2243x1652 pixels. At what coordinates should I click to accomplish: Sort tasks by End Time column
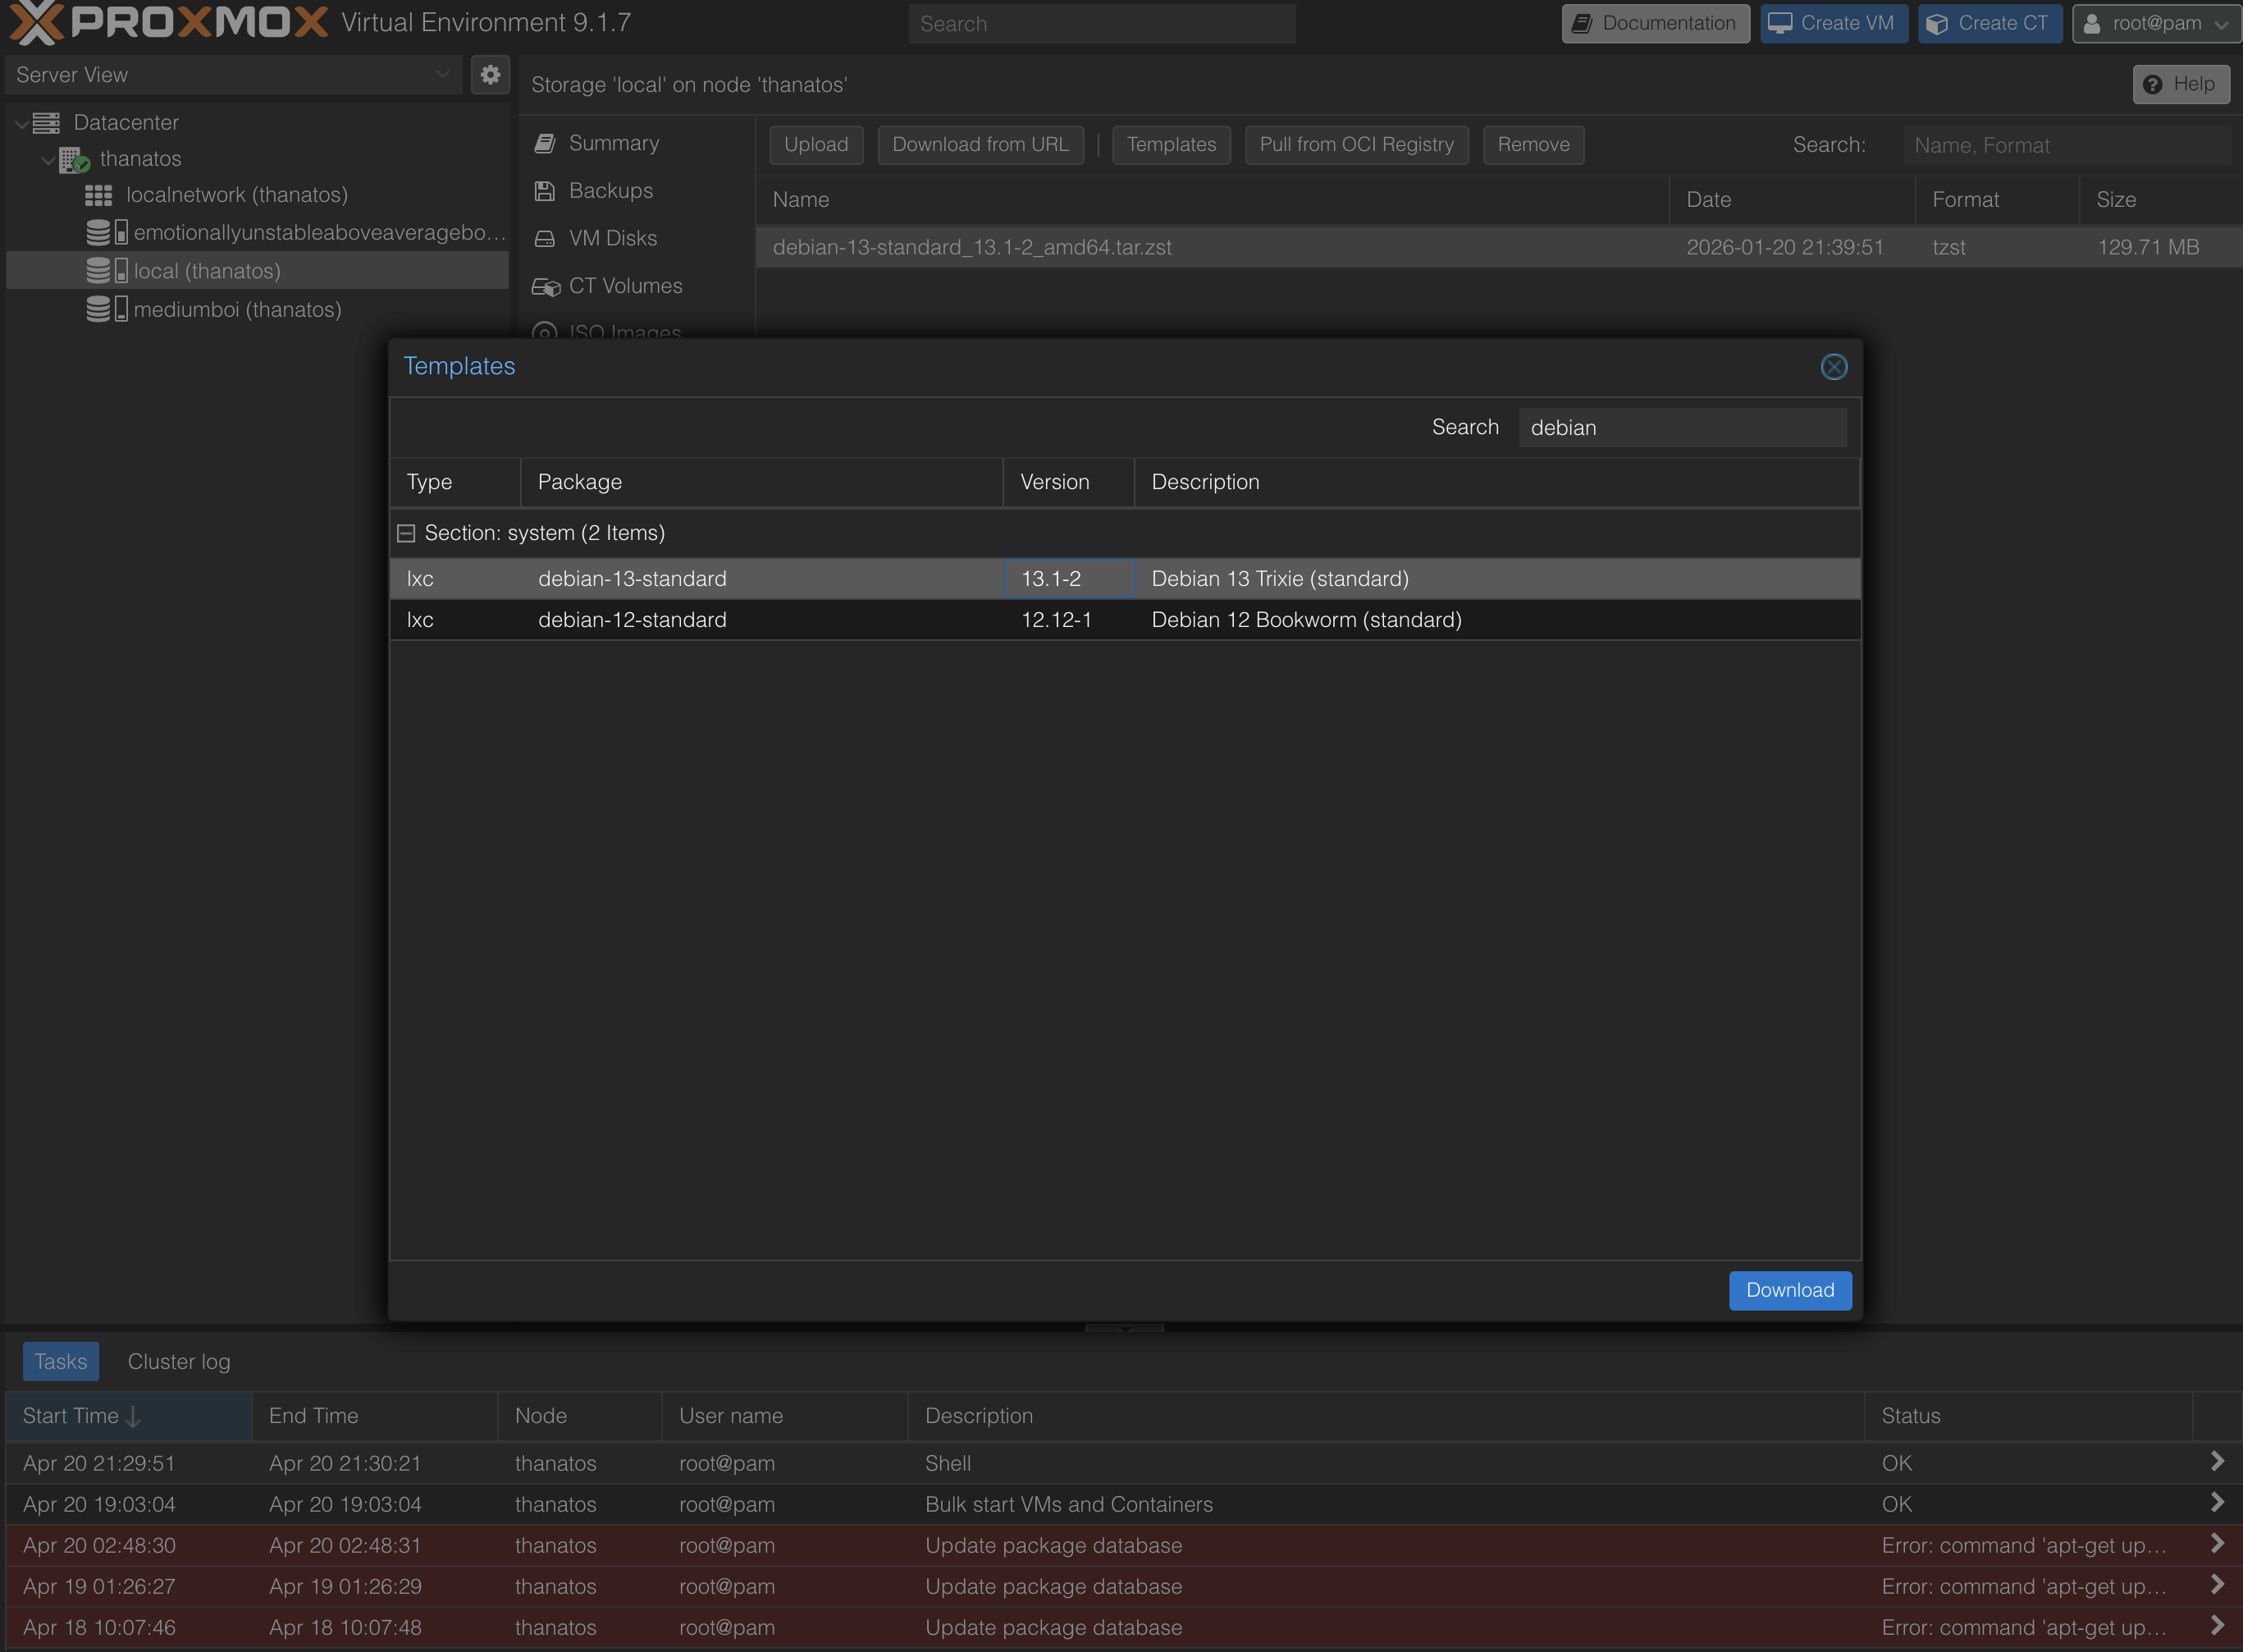(374, 1416)
